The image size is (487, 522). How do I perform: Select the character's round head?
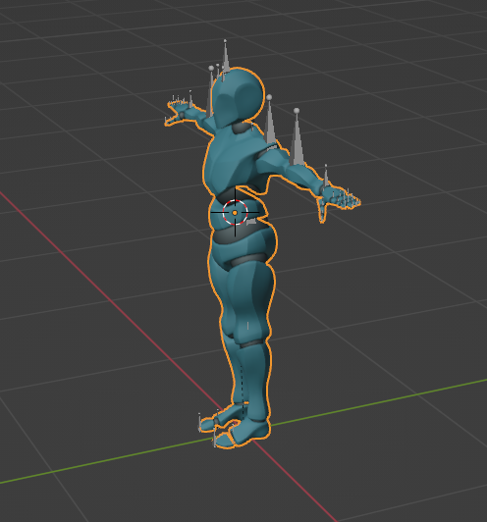coord(238,97)
